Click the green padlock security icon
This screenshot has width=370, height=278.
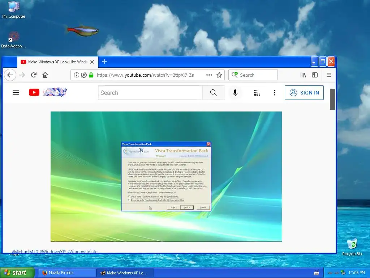pos(91,75)
